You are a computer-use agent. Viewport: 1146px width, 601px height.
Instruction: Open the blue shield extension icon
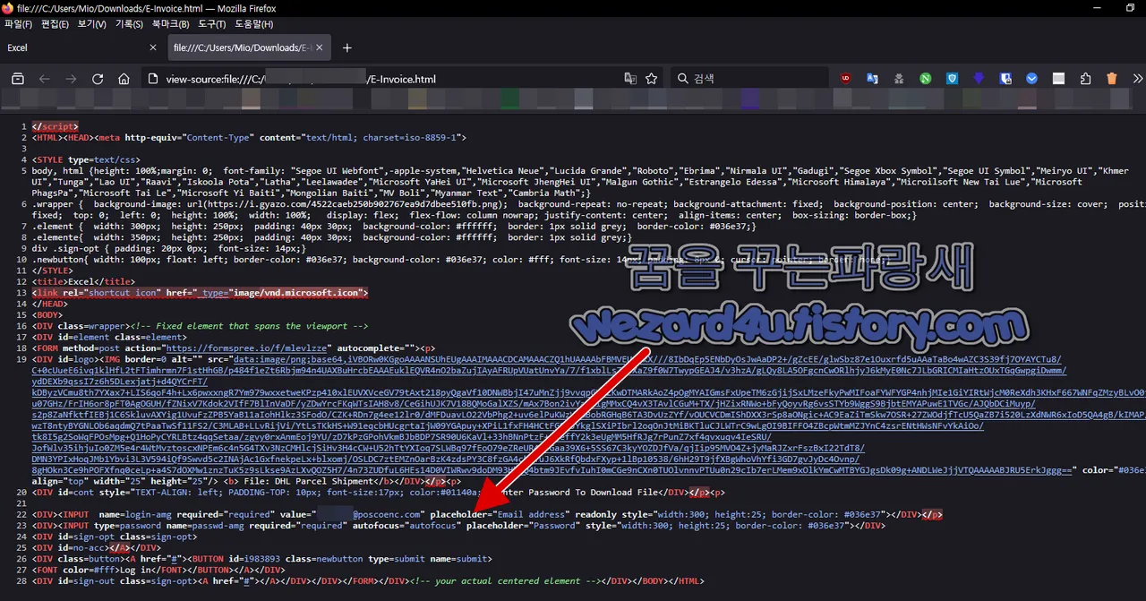coord(952,79)
